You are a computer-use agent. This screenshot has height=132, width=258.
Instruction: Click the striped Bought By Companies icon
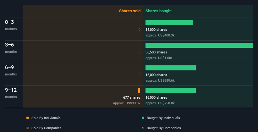click(x=143, y=128)
